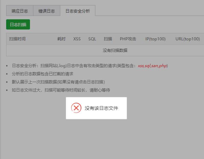
Task: Click the 分析的日志数据包含已拦截的请求 note
Action: click(x=43, y=74)
